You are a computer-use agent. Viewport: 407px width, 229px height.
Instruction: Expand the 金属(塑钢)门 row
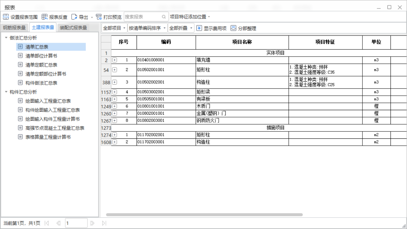[x=115, y=113]
